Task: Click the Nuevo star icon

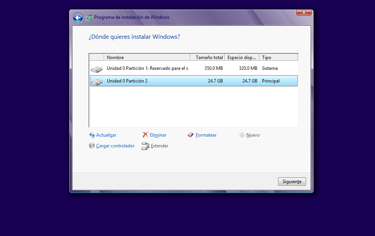Action: [x=242, y=135]
